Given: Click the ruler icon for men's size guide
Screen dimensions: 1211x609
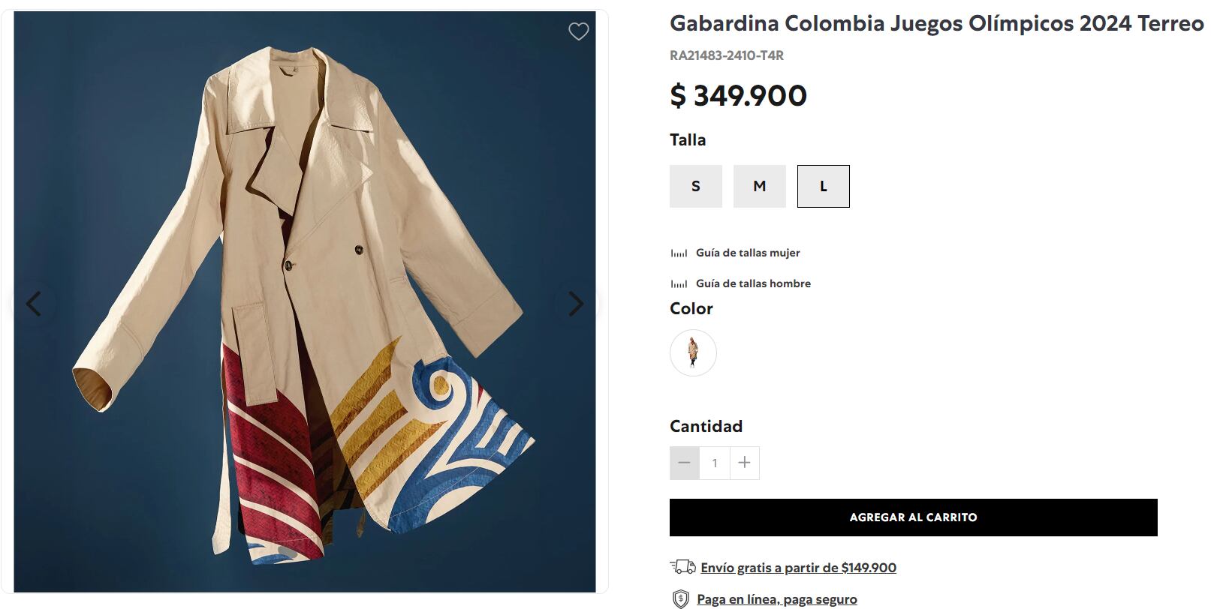Looking at the screenshot, I should [x=679, y=283].
